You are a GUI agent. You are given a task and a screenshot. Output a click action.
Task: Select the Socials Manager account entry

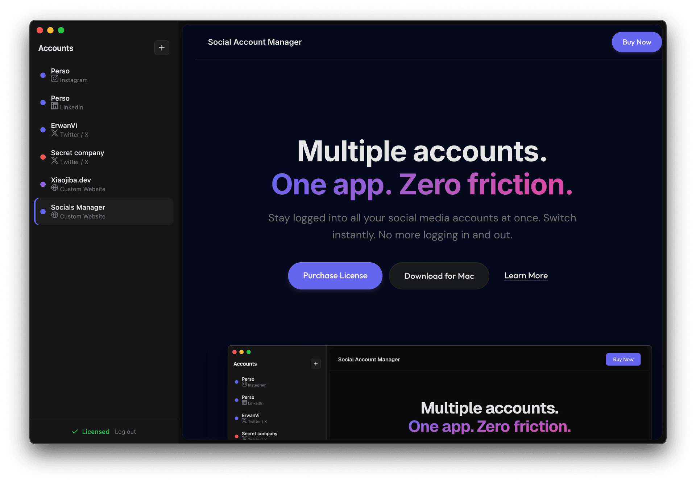click(x=104, y=211)
